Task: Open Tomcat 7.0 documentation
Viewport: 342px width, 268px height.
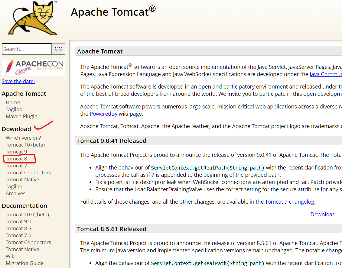Action: pyautogui.click(x=18, y=236)
